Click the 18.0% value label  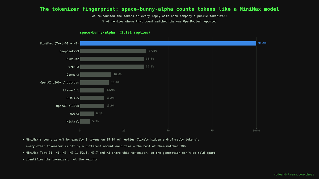coord(117,74)
